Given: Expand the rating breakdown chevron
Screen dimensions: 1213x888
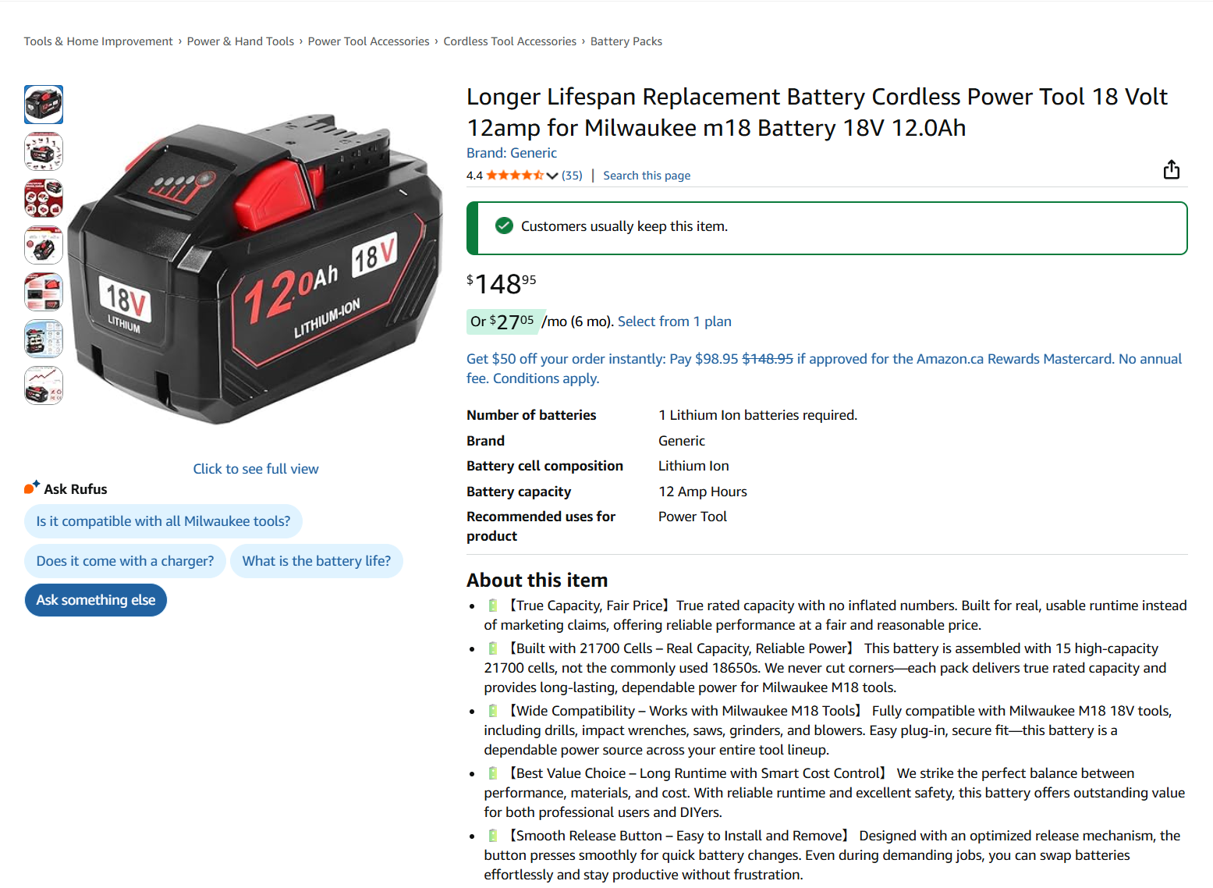Looking at the screenshot, I should coord(552,176).
